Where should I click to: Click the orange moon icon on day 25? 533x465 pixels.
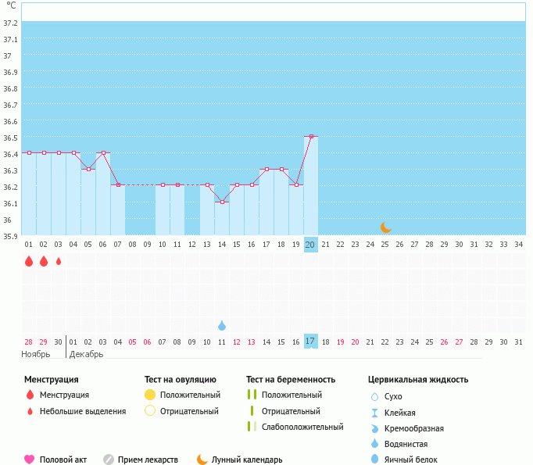385,227
